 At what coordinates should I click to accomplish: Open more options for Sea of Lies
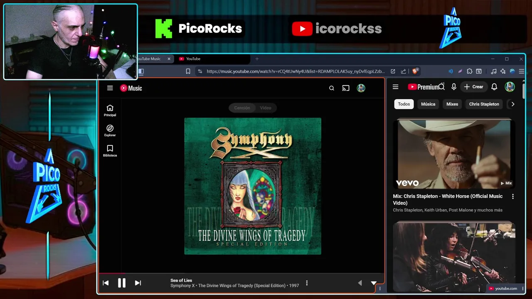[x=307, y=283]
